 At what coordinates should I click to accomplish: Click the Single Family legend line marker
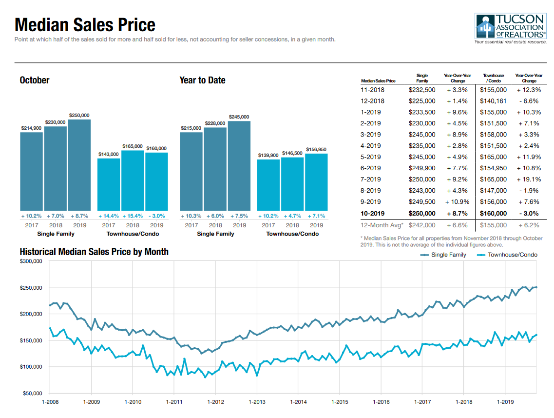(x=423, y=255)
